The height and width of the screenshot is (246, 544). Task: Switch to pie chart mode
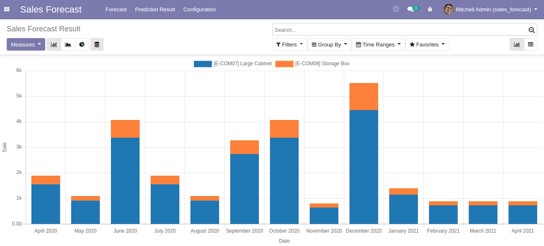pos(82,44)
